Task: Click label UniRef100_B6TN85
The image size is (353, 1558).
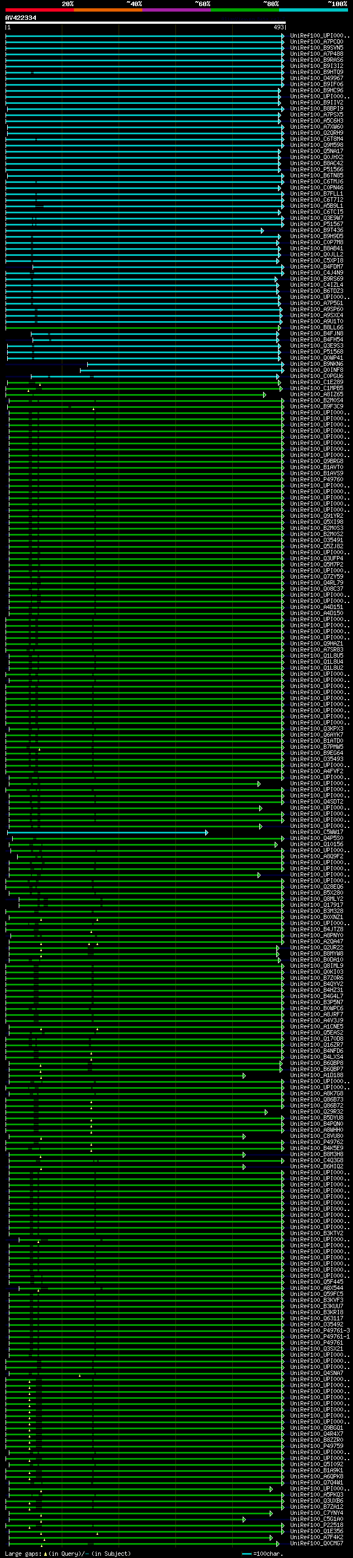Action: click(x=317, y=175)
